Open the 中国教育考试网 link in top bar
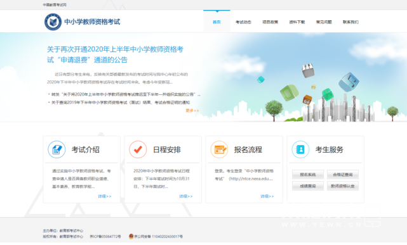407x245 pixels. click(x=55, y=5)
